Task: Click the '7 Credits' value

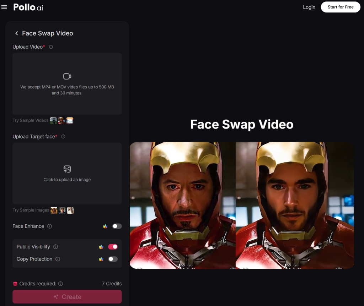Action: (x=112, y=284)
